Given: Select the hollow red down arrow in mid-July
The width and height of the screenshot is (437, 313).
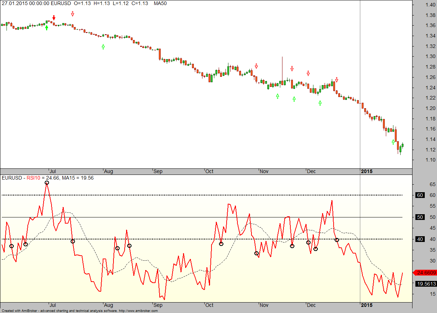Looking at the screenshot, I should (73, 14).
